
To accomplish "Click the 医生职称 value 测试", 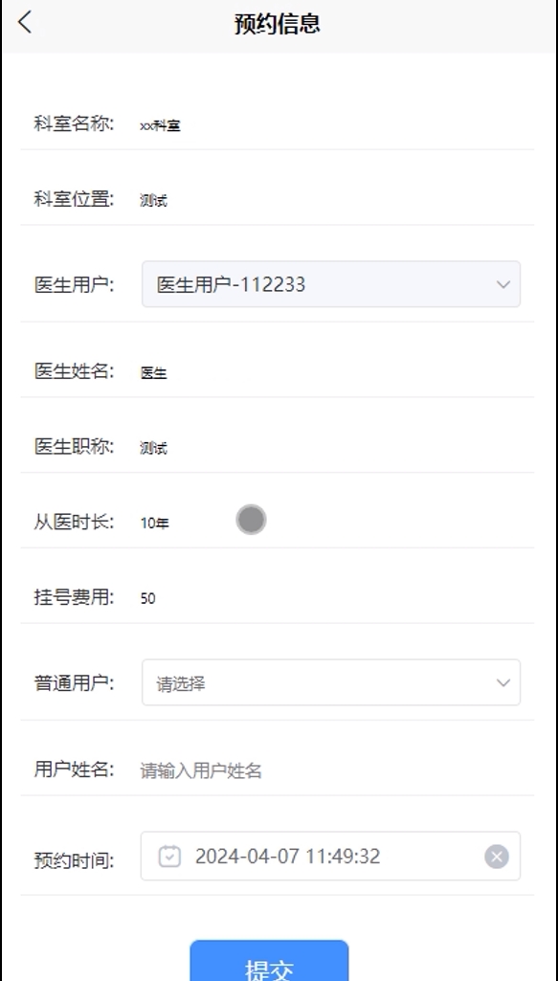I will pyautogui.click(x=153, y=448).
